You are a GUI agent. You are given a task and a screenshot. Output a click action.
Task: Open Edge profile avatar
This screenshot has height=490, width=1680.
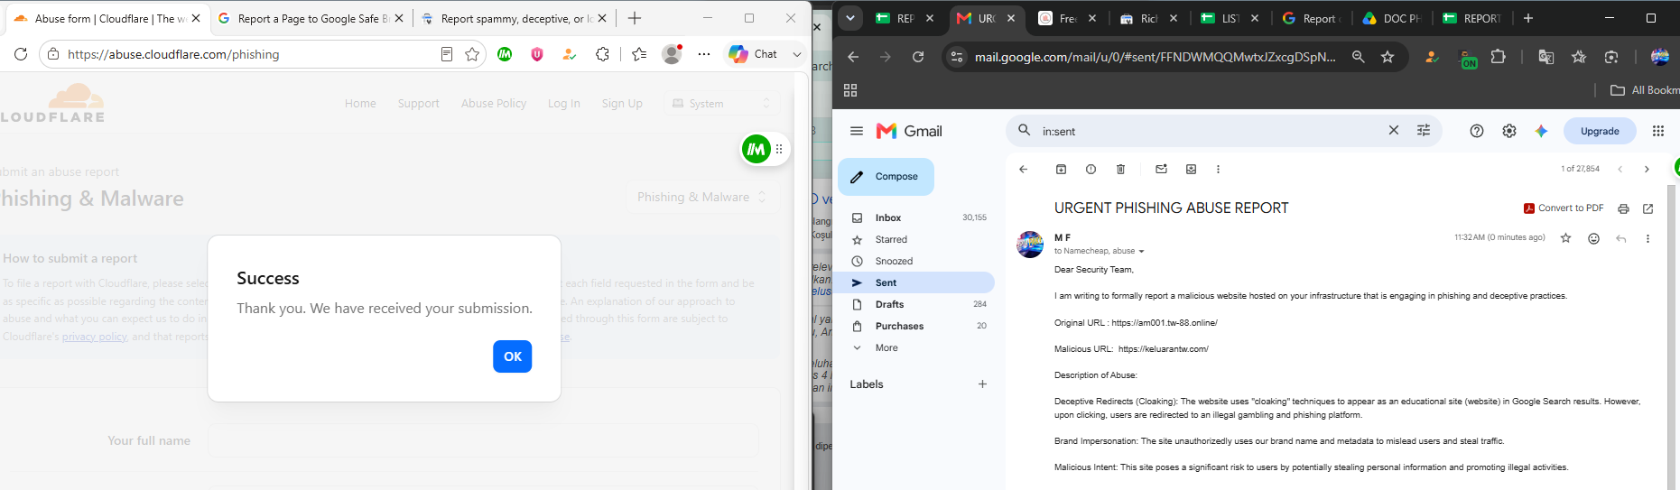(672, 54)
